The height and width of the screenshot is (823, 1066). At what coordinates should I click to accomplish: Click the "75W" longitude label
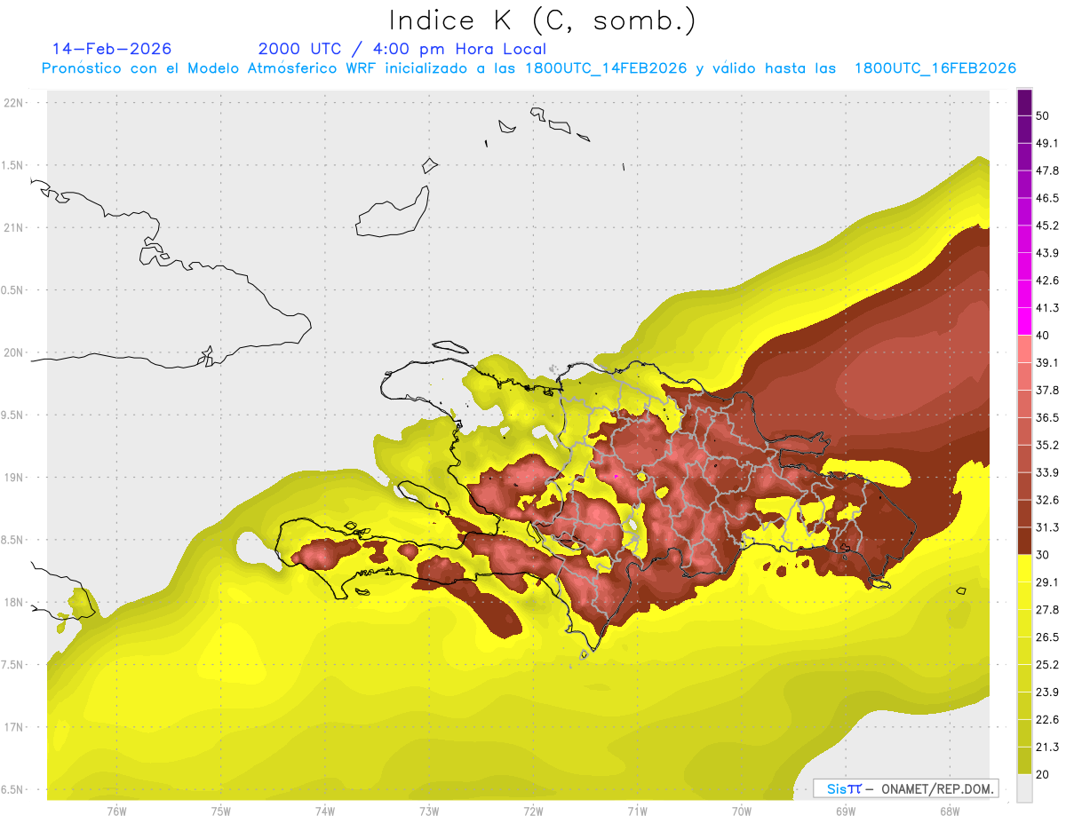[221, 811]
